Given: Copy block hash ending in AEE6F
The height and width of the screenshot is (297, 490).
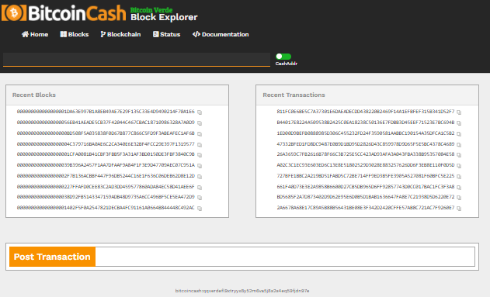Looking at the screenshot, I should coord(200,188).
